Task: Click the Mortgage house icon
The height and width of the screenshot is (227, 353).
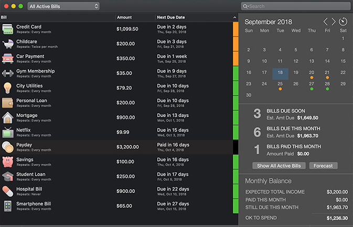Action: (7, 117)
